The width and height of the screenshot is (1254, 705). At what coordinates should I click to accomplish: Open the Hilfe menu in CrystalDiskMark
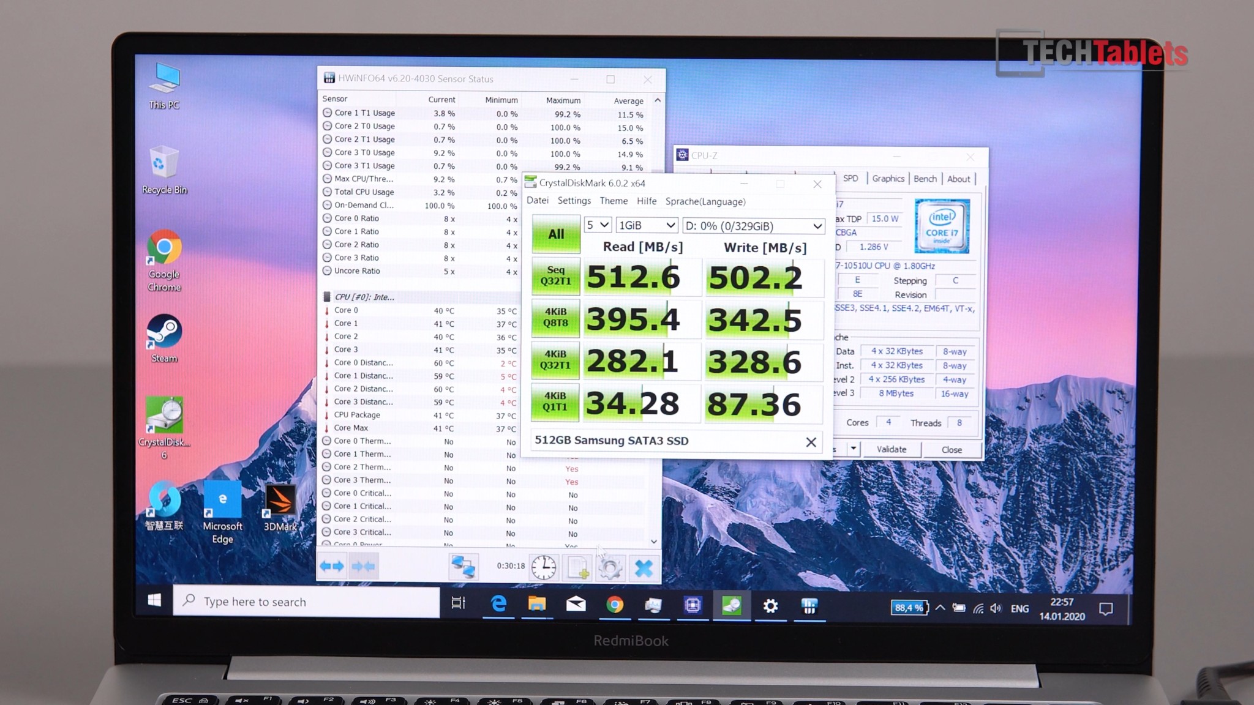click(x=647, y=201)
